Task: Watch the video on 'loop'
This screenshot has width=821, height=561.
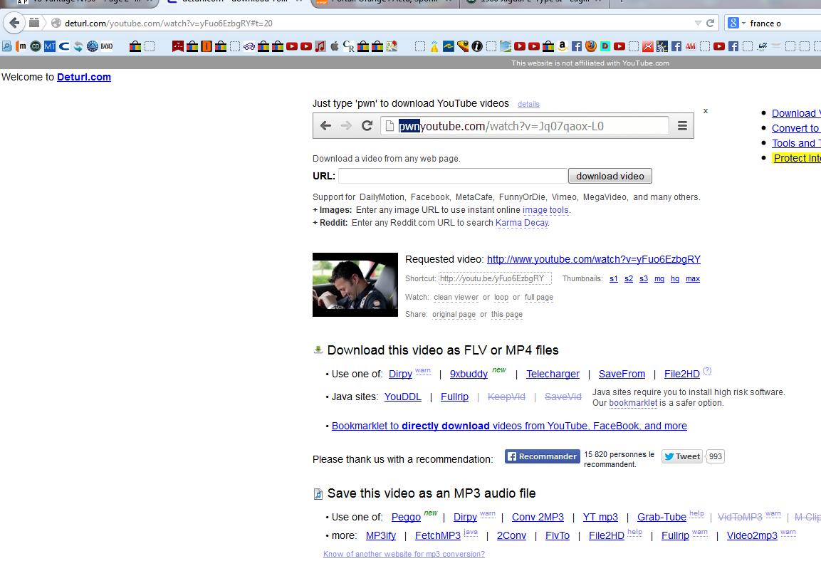Action: tap(501, 298)
